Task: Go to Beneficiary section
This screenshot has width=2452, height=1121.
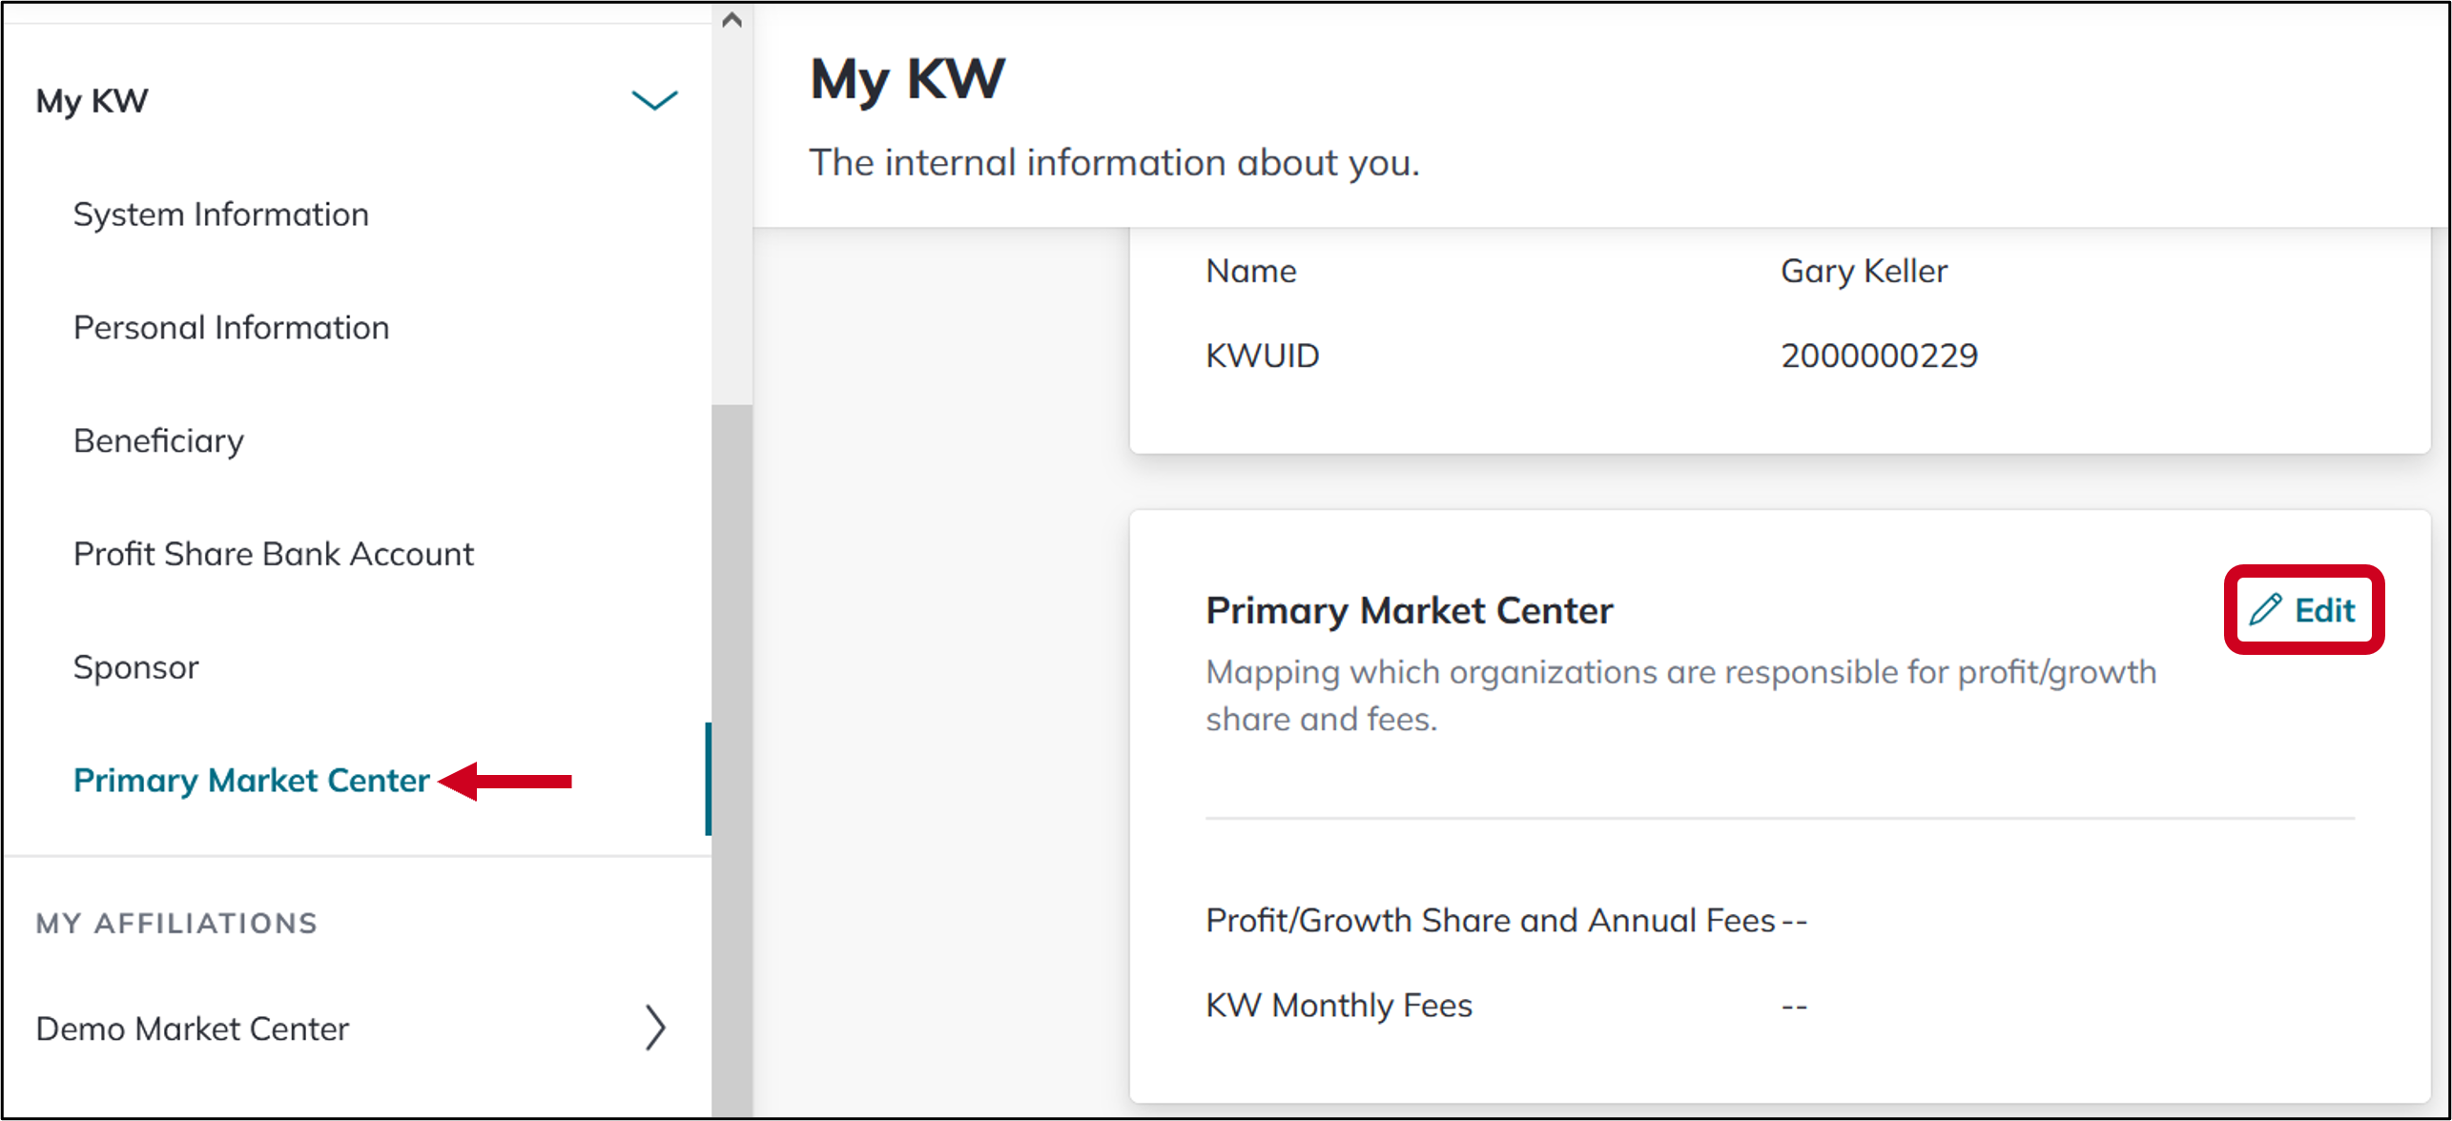Action: (x=158, y=441)
